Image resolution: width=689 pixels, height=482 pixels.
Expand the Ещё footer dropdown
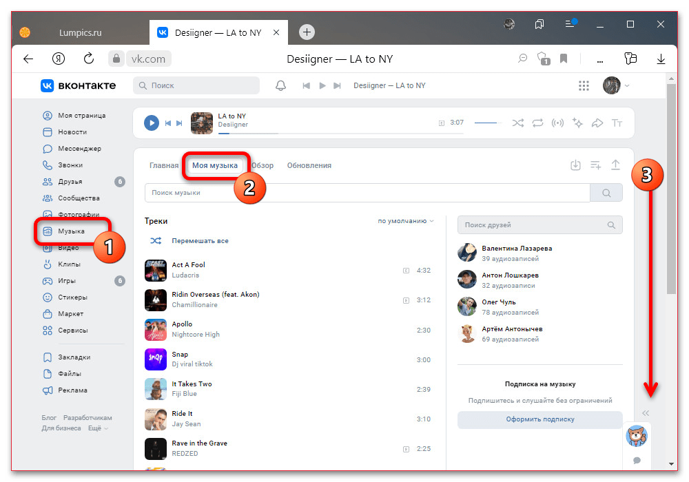[x=98, y=428]
